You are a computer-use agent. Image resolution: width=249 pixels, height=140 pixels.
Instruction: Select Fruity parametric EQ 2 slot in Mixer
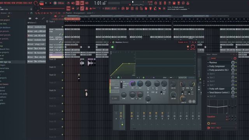coord(219,70)
